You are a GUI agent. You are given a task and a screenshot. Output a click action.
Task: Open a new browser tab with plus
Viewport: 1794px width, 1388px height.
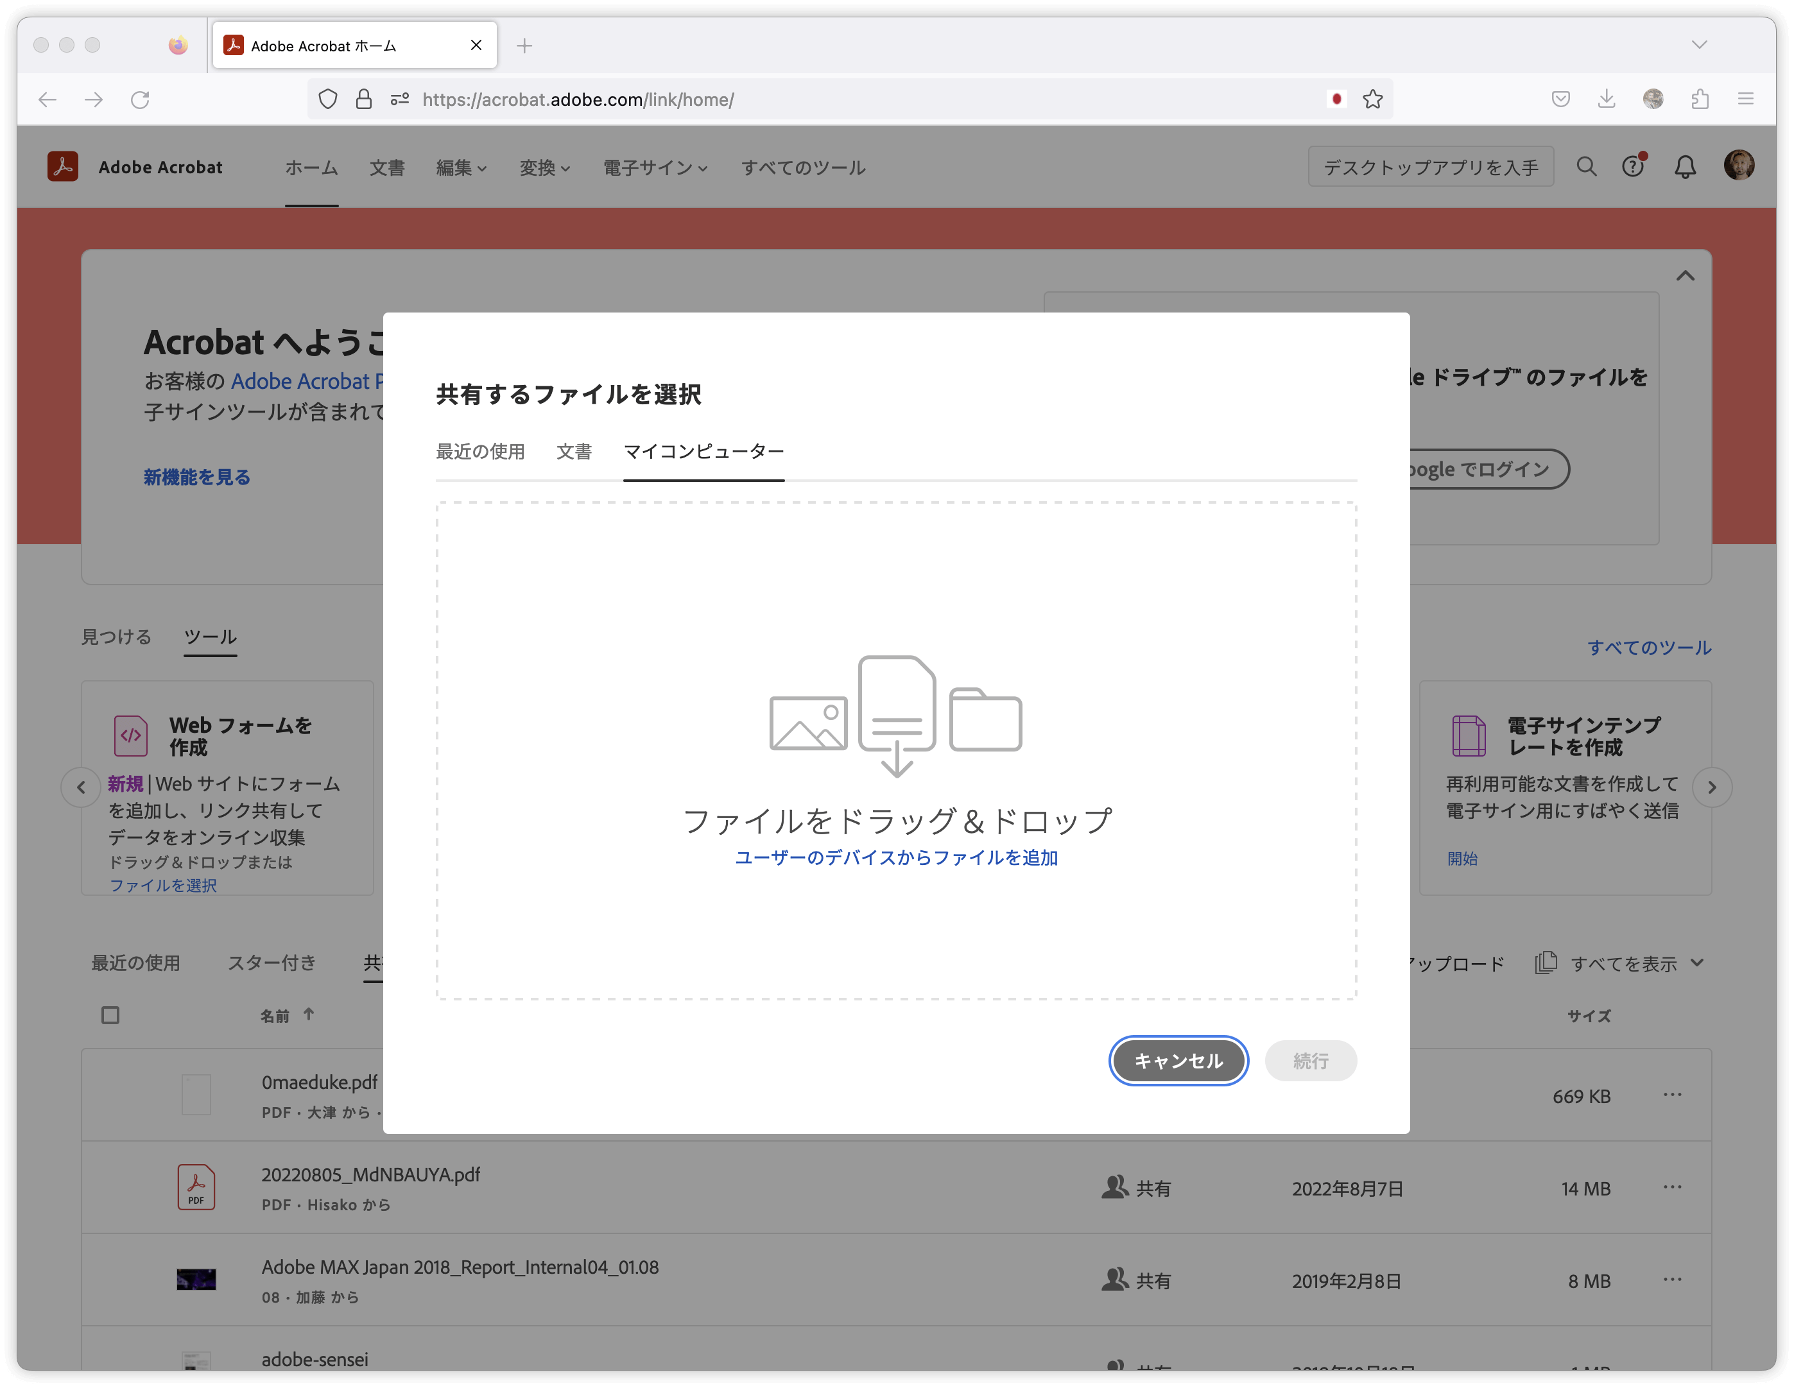click(x=524, y=45)
